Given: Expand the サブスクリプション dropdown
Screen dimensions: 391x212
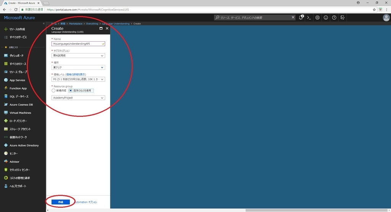Looking at the screenshot, I should (78, 56).
